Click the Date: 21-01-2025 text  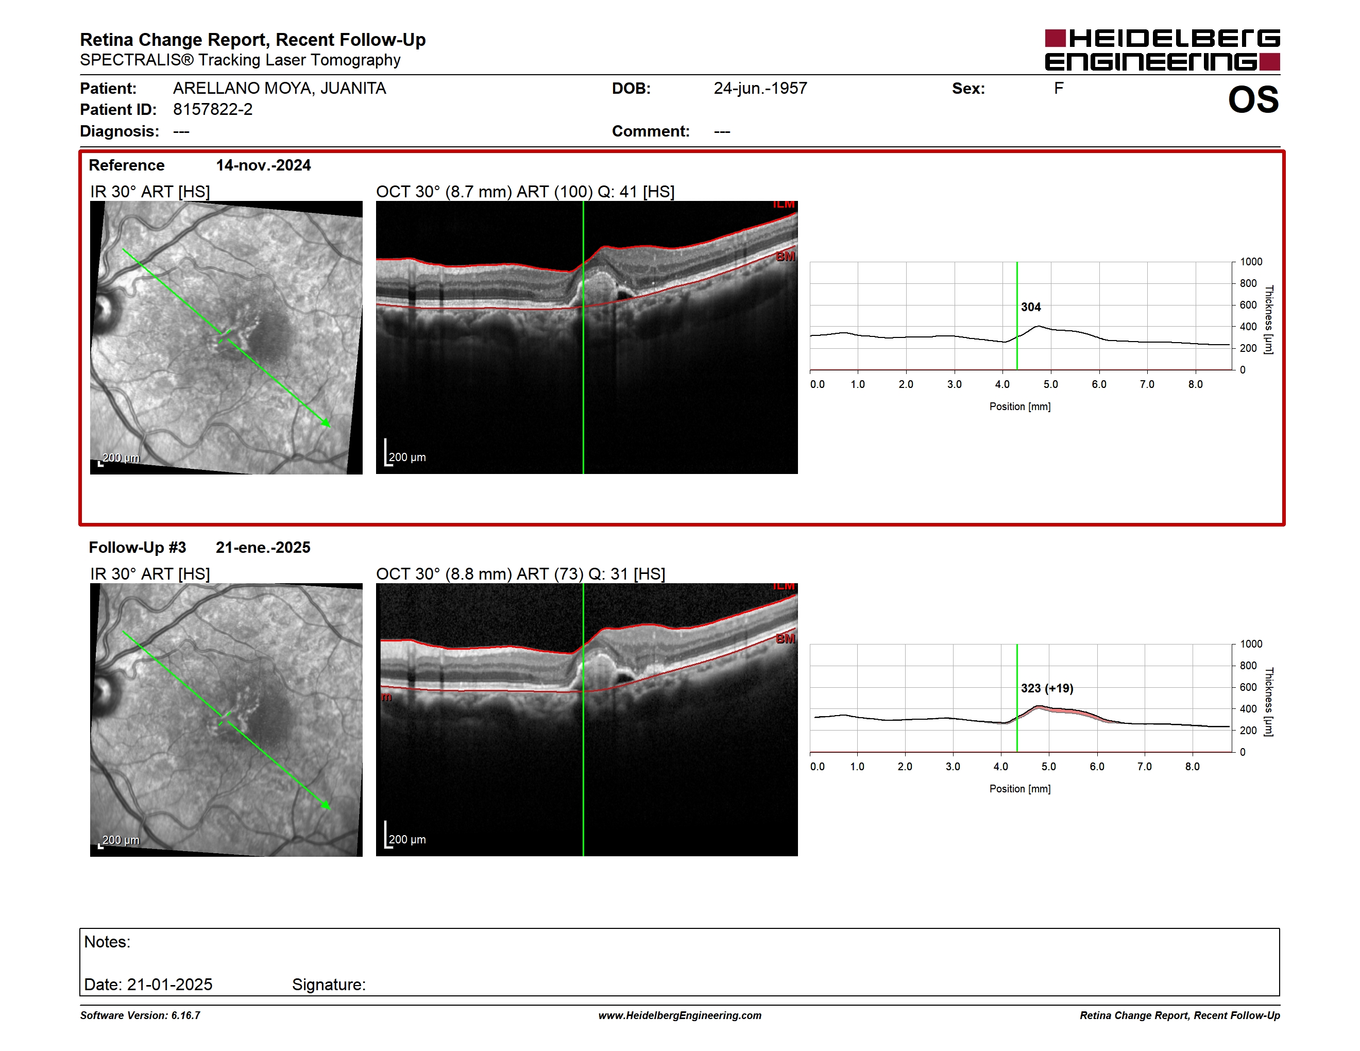point(148,985)
